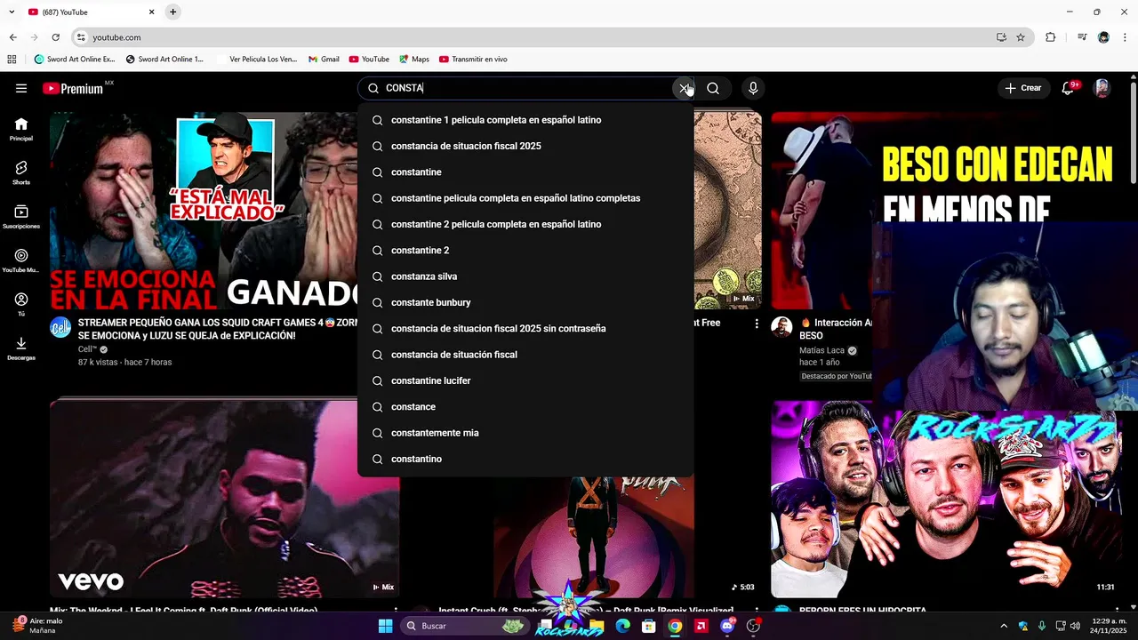Open the account avatar menu
This screenshot has height=640, width=1138.
[x=1102, y=88]
